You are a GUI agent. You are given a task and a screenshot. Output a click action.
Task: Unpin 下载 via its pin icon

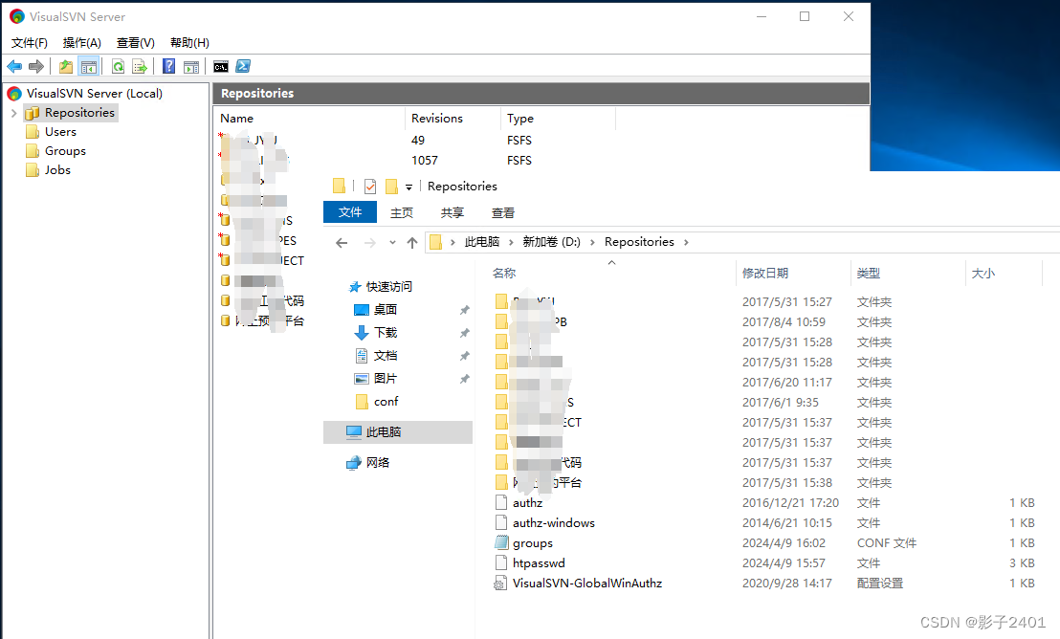coord(464,333)
